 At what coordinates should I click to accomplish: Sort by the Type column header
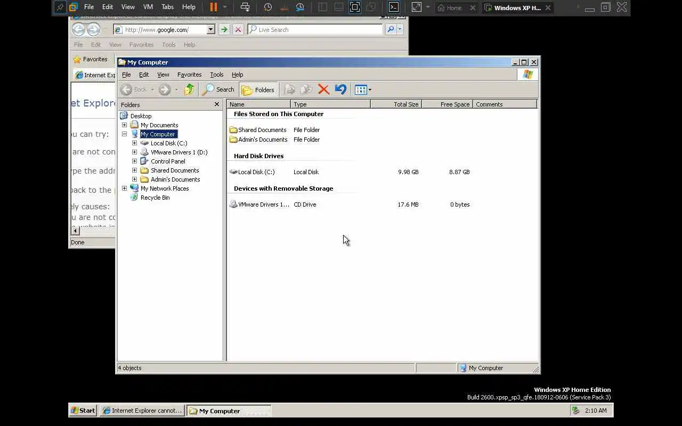[331, 104]
